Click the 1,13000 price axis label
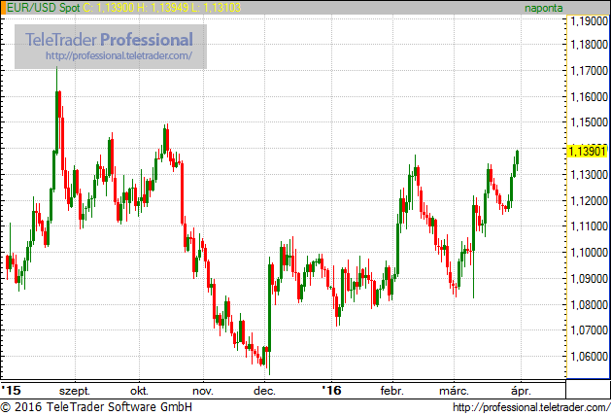 point(589,175)
